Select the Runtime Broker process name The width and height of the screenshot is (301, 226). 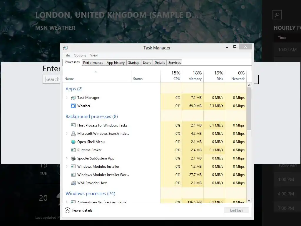click(89, 150)
